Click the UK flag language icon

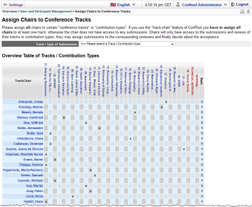coord(113,4)
